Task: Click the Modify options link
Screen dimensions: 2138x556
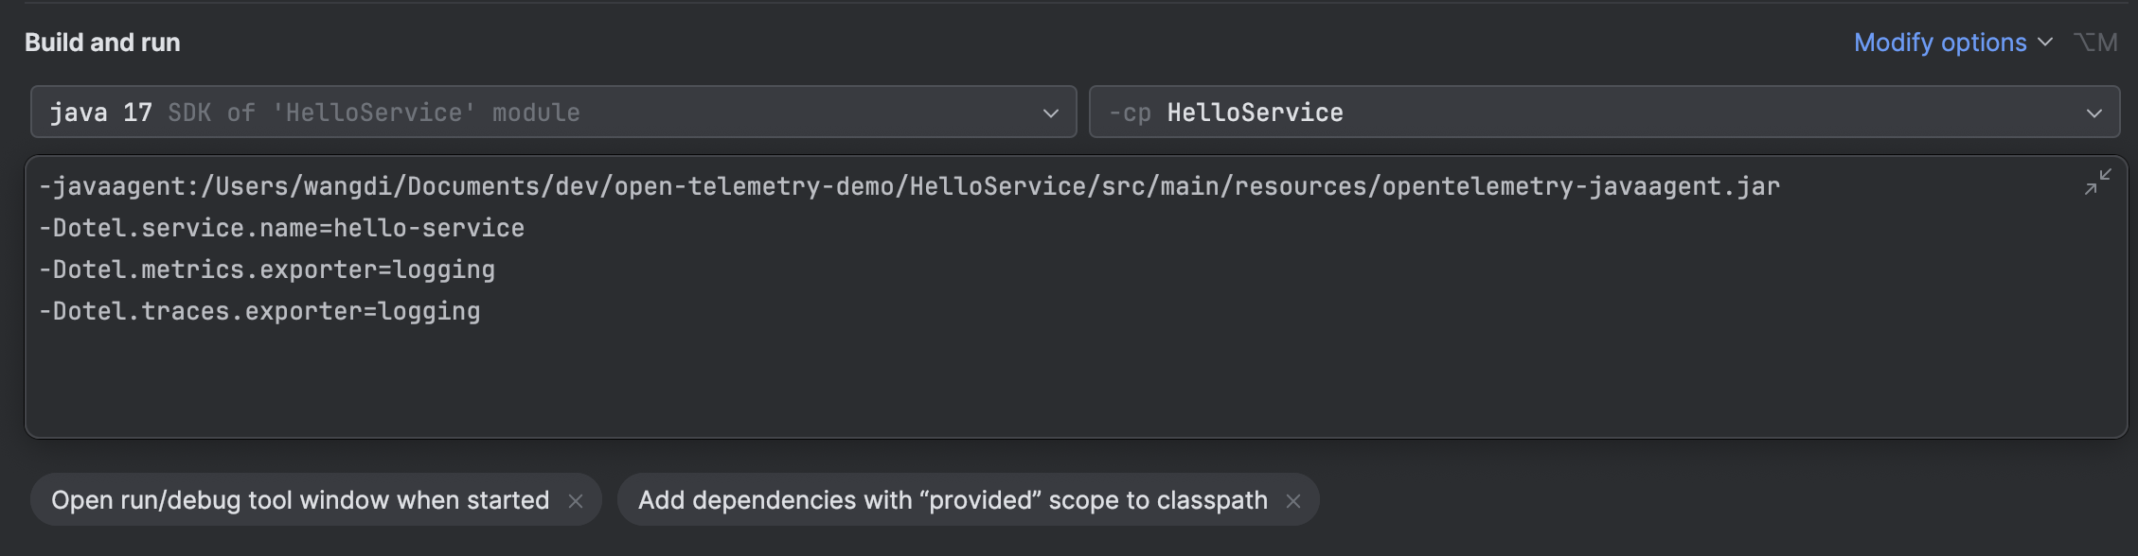Action: coord(1939,43)
